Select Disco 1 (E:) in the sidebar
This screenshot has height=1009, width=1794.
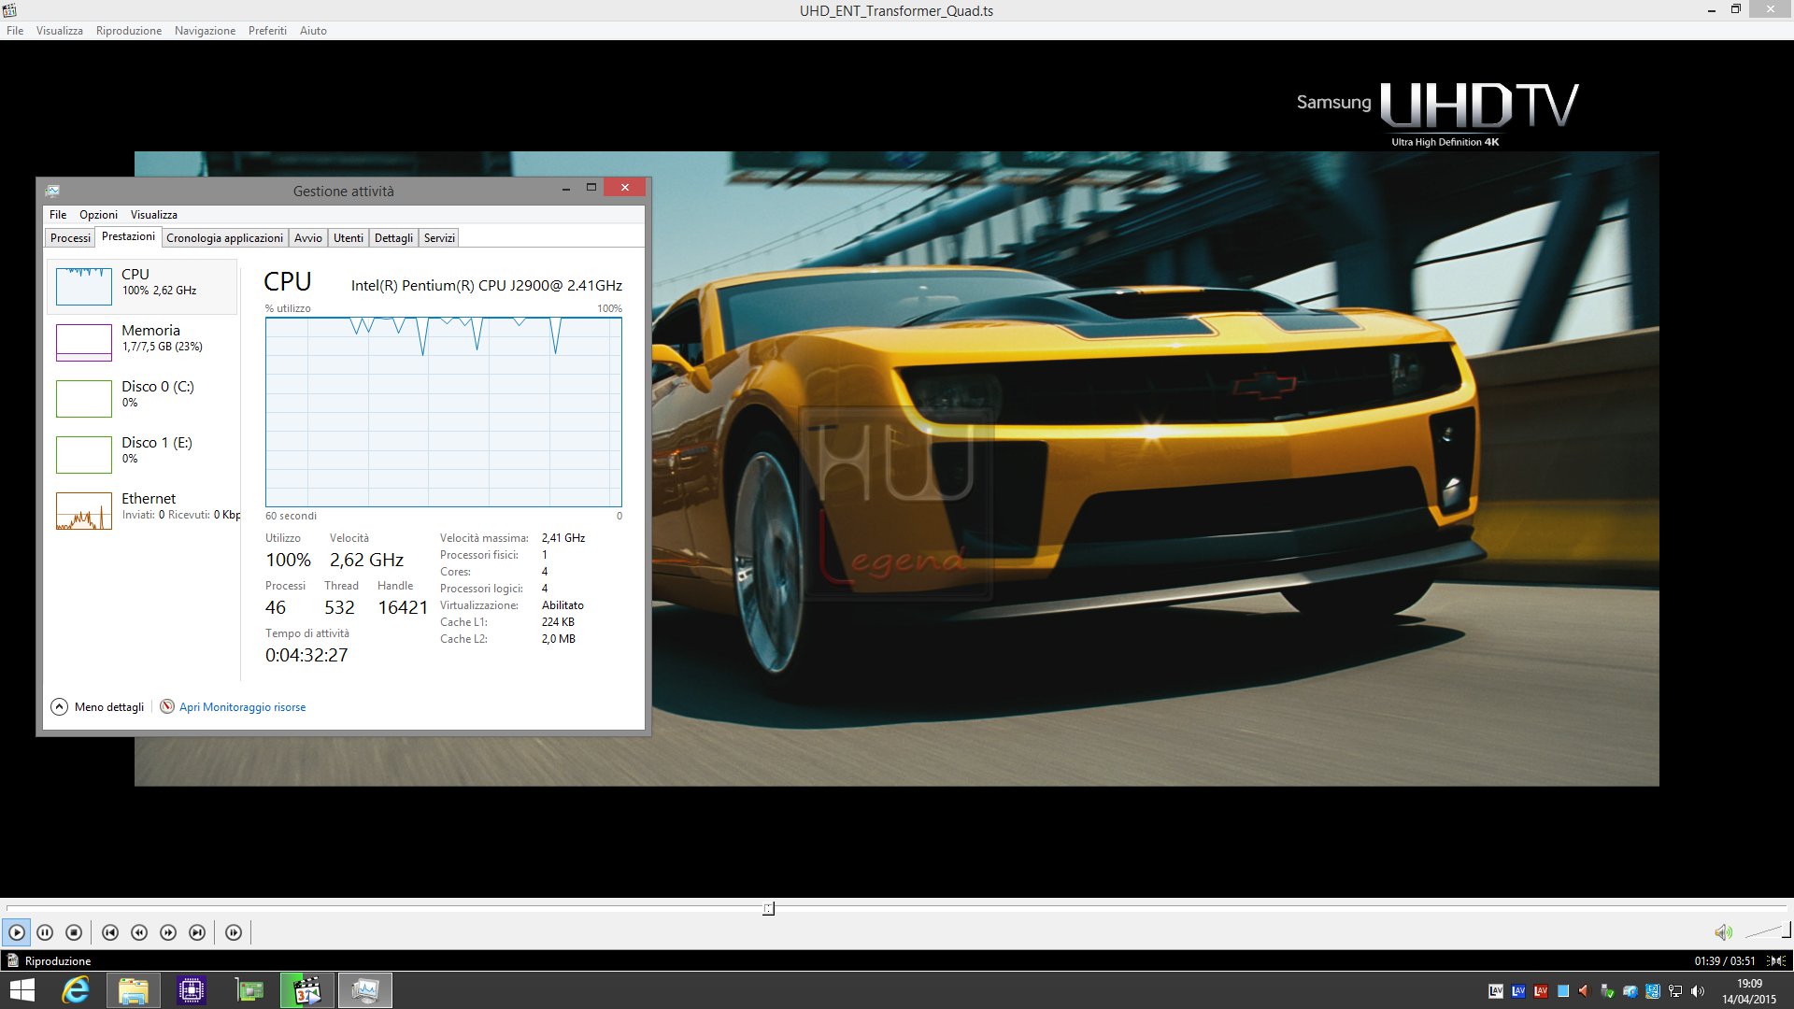click(142, 454)
